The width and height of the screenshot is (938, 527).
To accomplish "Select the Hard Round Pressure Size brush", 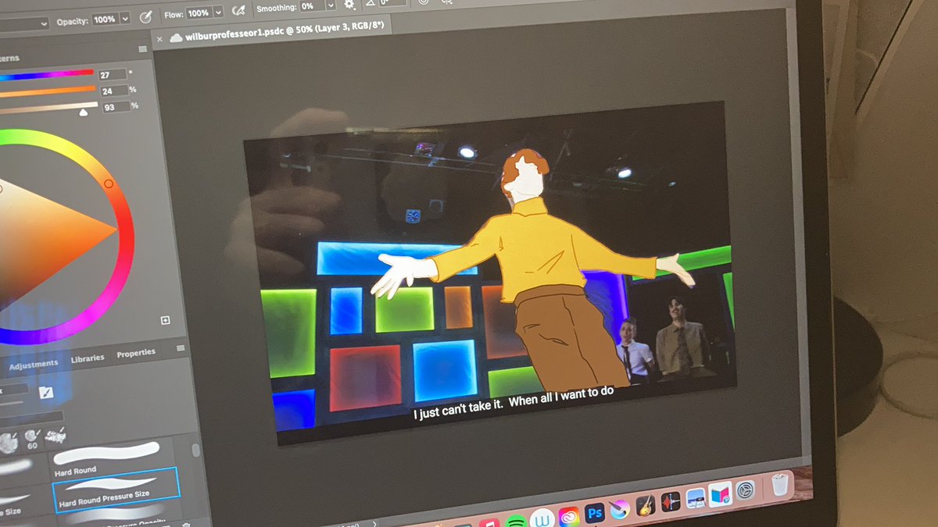I will pos(116,489).
